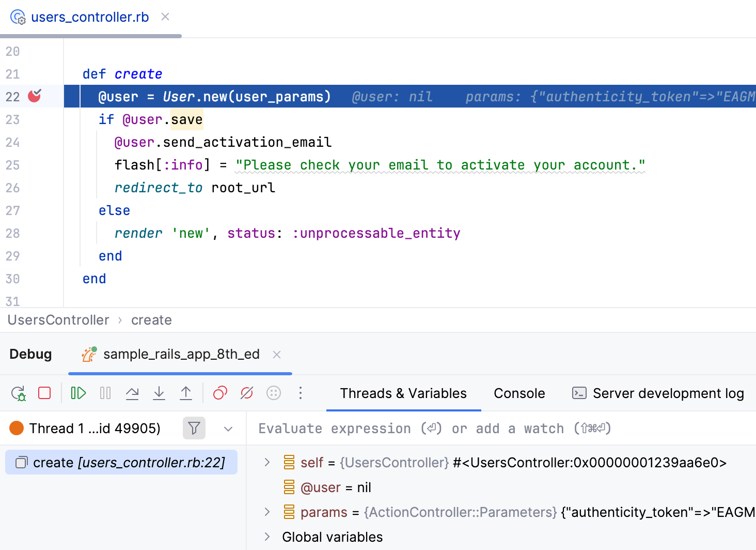
Task: Stop the debug session
Action: 44,393
